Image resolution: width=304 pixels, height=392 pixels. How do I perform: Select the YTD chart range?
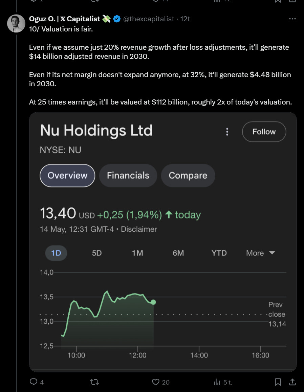point(219,253)
